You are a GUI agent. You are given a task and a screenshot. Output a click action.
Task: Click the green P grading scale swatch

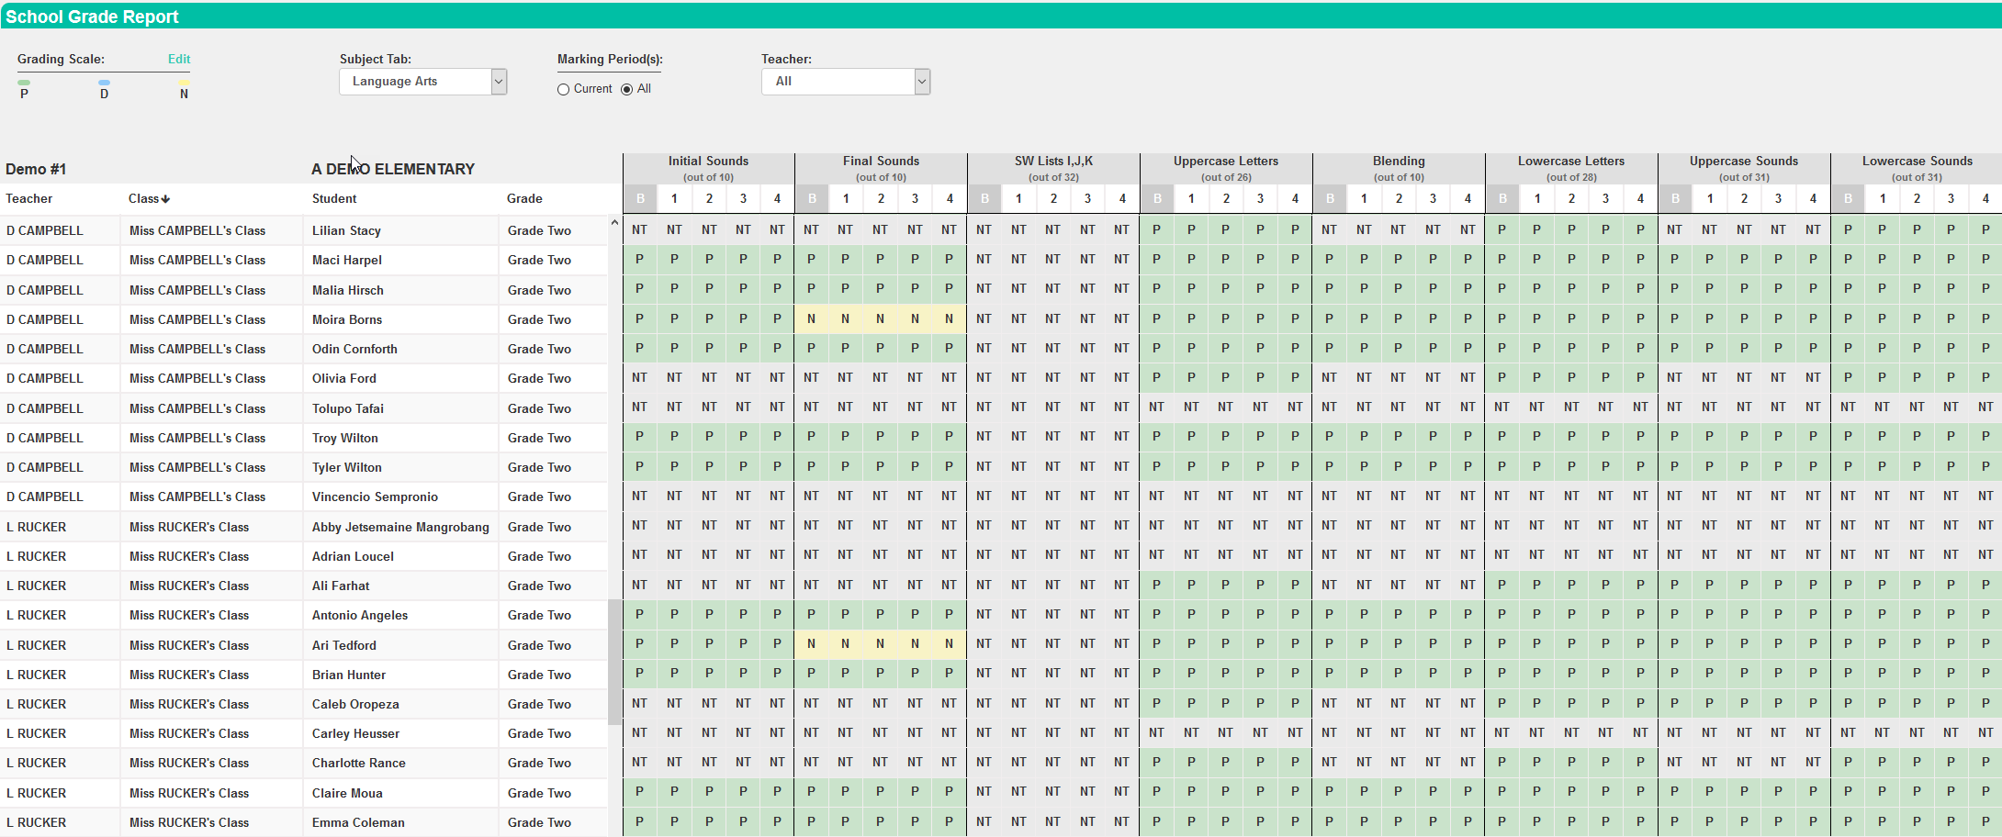(x=24, y=83)
